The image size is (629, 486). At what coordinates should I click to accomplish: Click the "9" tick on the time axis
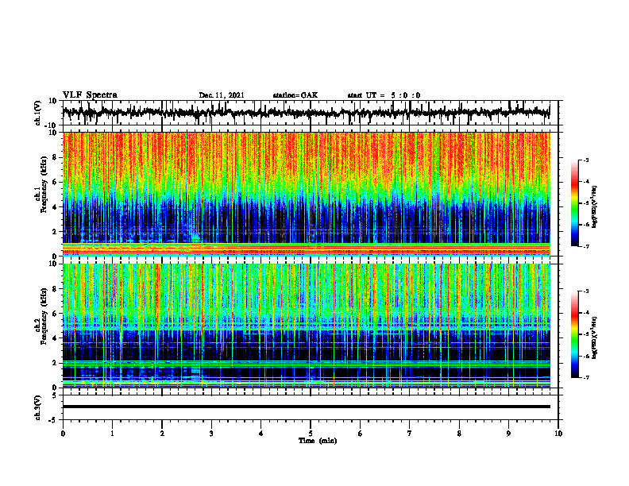tap(508, 434)
